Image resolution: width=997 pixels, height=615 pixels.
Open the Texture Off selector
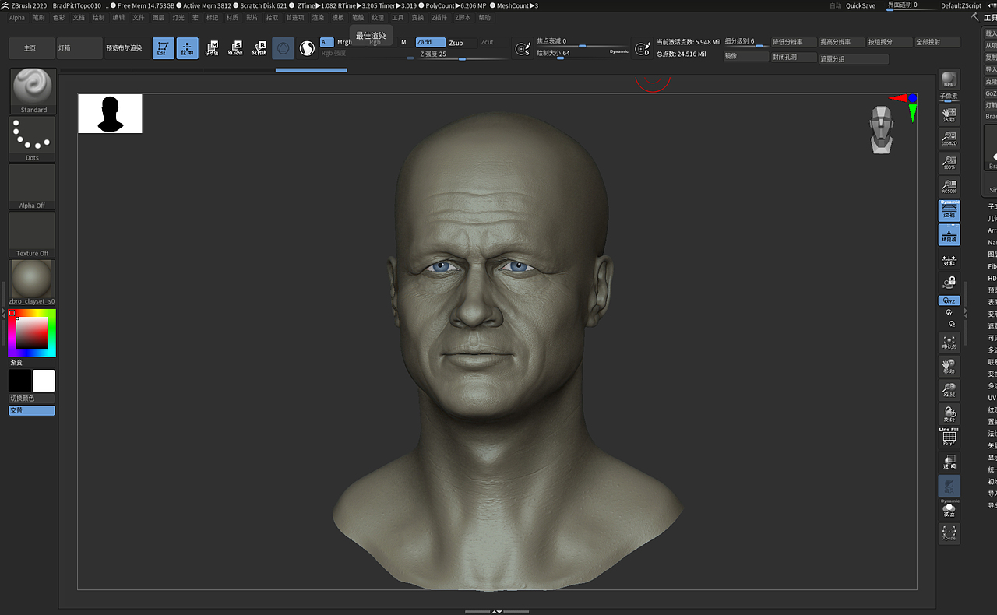click(x=32, y=234)
